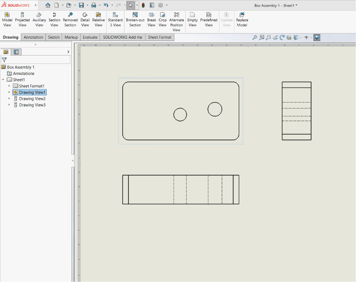Image resolution: width=357 pixels, height=282 pixels.
Task: Toggle the Select cursor tool
Action: click(x=131, y=5)
